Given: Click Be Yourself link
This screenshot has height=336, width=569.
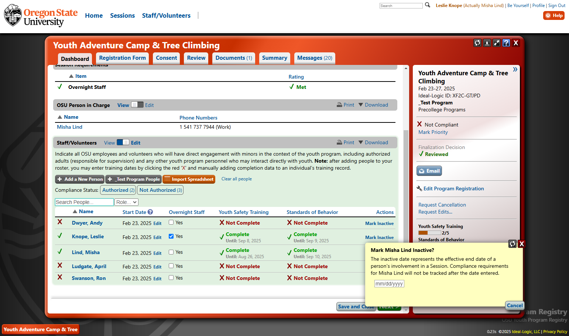Looking at the screenshot, I should pos(518,6).
